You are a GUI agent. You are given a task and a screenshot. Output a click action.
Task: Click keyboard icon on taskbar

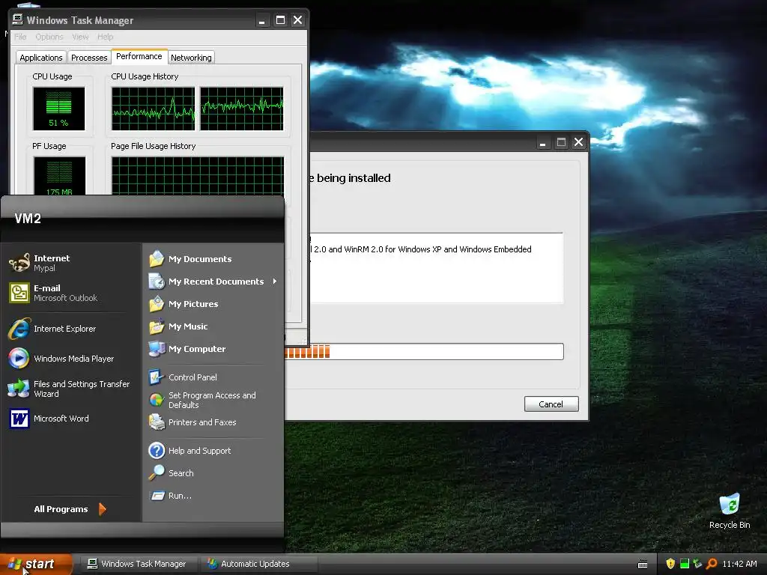(643, 565)
